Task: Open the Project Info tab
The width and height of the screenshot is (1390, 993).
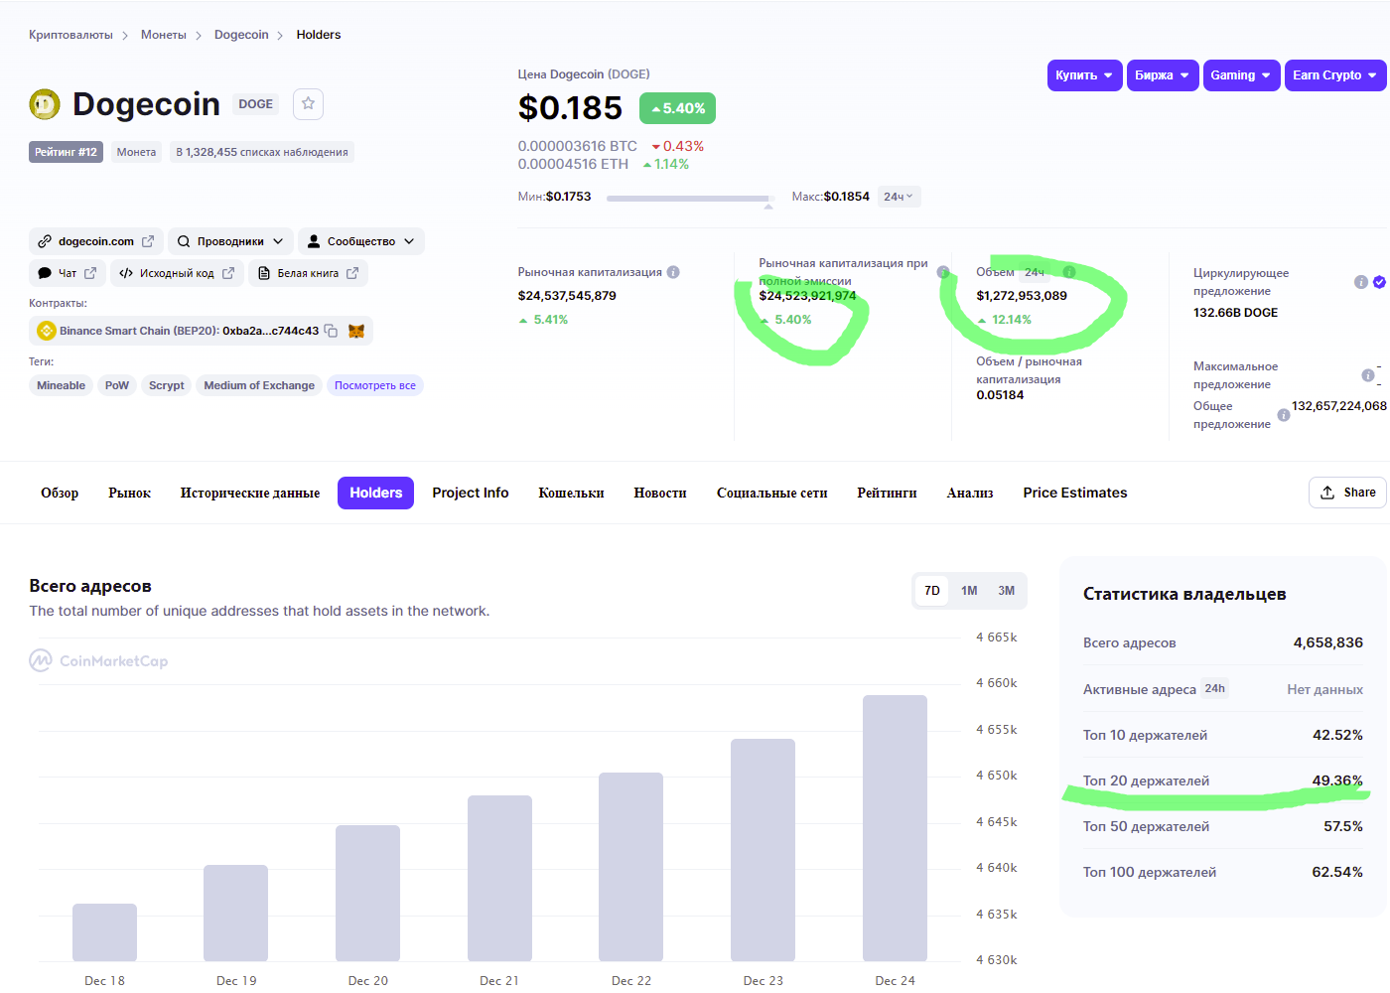Action: point(471,493)
